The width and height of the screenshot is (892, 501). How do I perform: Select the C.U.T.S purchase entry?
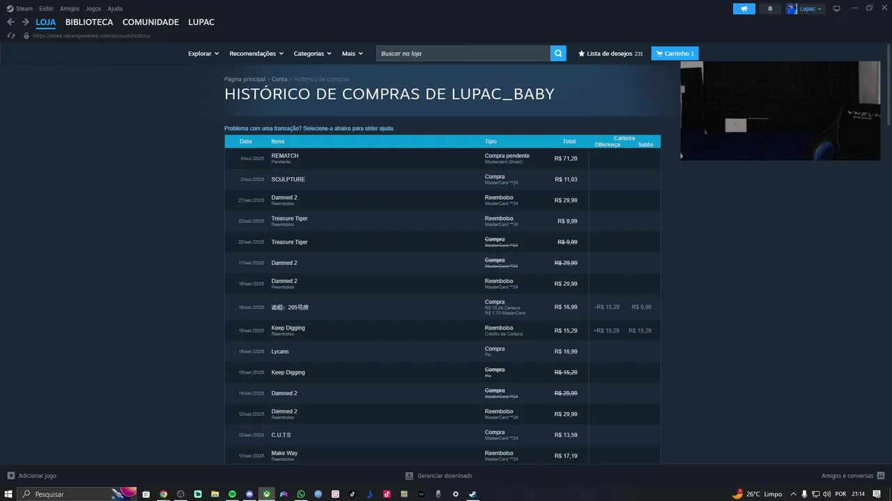tap(443, 435)
